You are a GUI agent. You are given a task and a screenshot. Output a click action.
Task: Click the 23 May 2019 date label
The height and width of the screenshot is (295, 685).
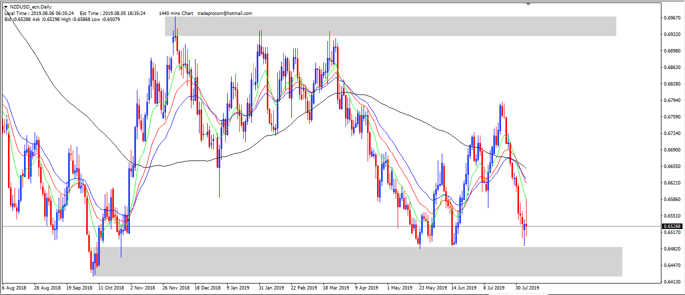(433, 288)
